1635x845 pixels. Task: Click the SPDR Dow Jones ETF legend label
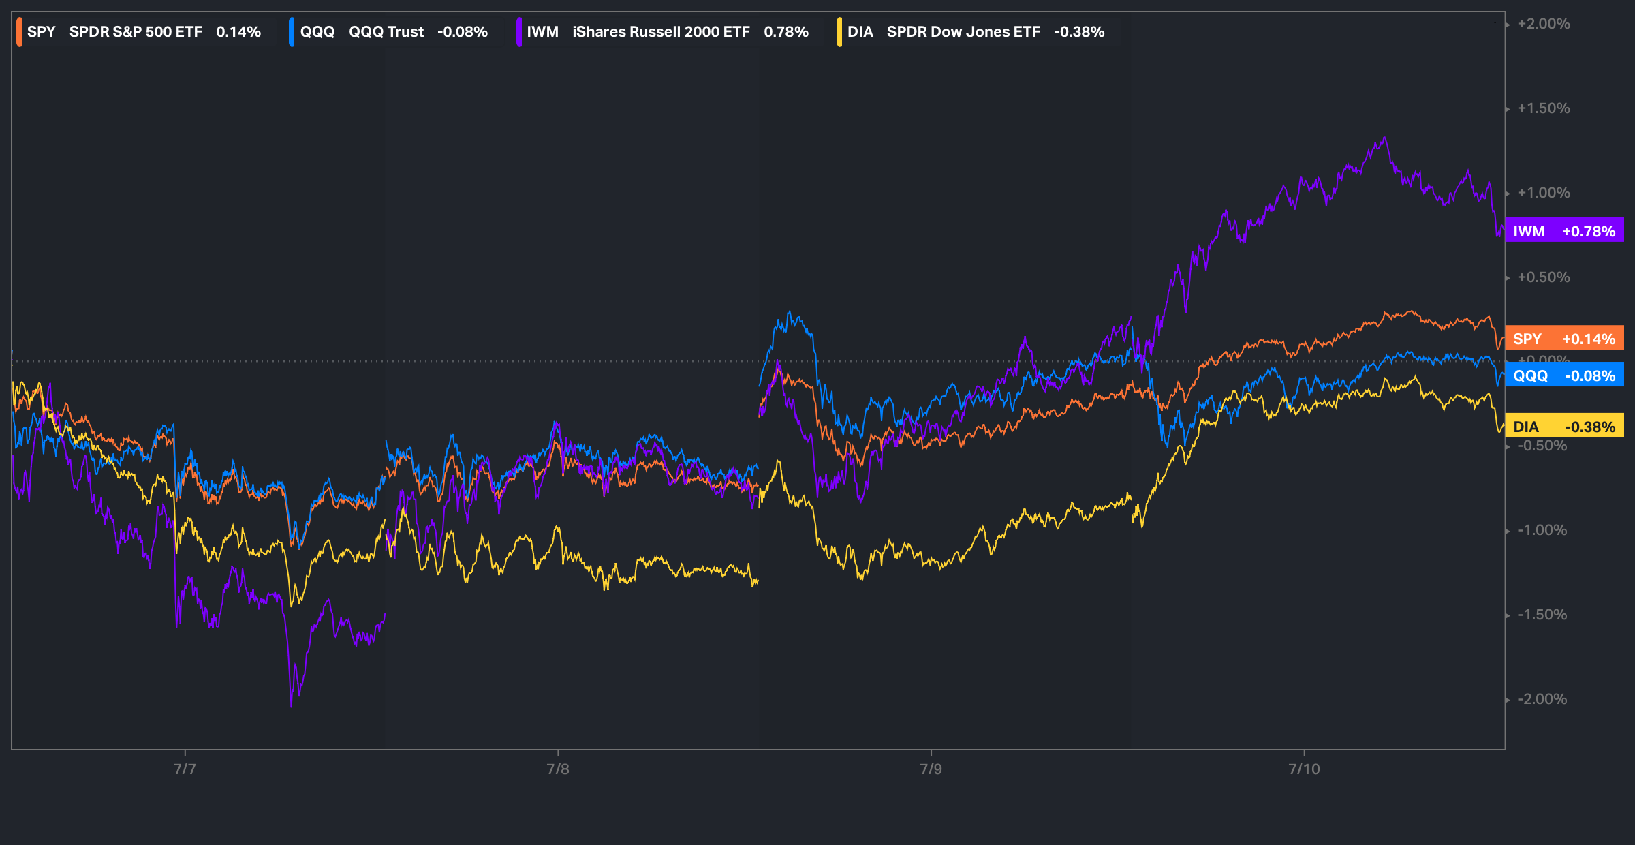click(x=963, y=32)
